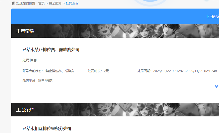Click the 处罚平台：安卓/鸿蒙 text

pyautogui.click(x=37, y=80)
